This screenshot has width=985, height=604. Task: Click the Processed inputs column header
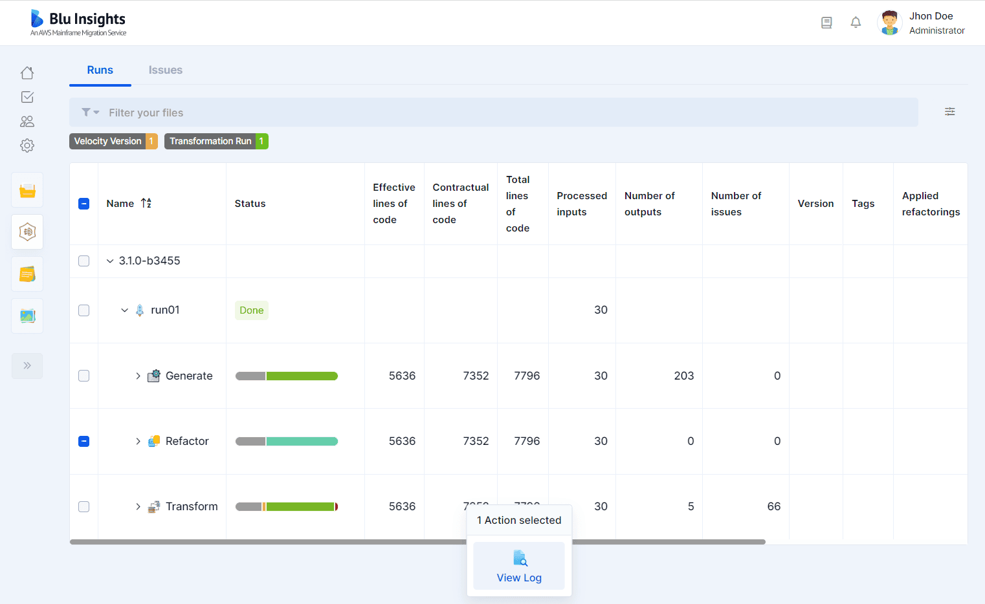point(582,204)
